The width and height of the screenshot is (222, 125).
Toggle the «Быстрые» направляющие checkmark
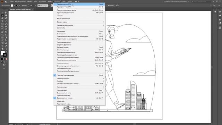[x=55, y=75]
